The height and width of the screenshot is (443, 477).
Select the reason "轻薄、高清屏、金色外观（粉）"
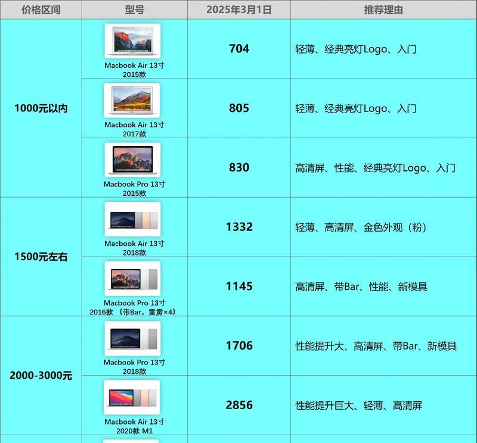tap(361, 227)
